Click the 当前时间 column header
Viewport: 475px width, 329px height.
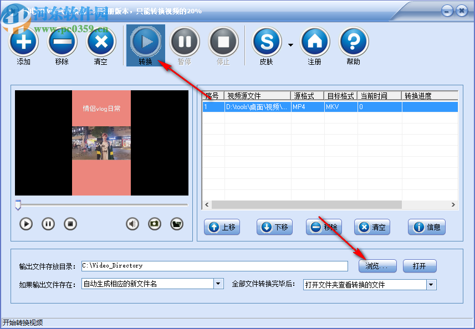click(380, 96)
